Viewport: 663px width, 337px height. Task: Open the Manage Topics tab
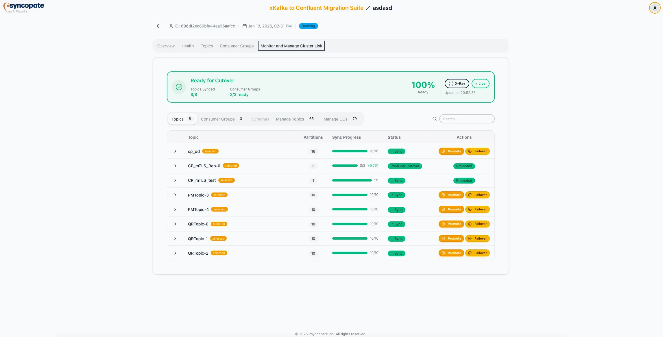tap(290, 119)
